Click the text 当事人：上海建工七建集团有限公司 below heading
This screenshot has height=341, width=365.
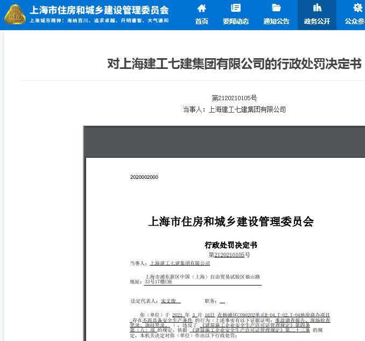tap(234, 109)
